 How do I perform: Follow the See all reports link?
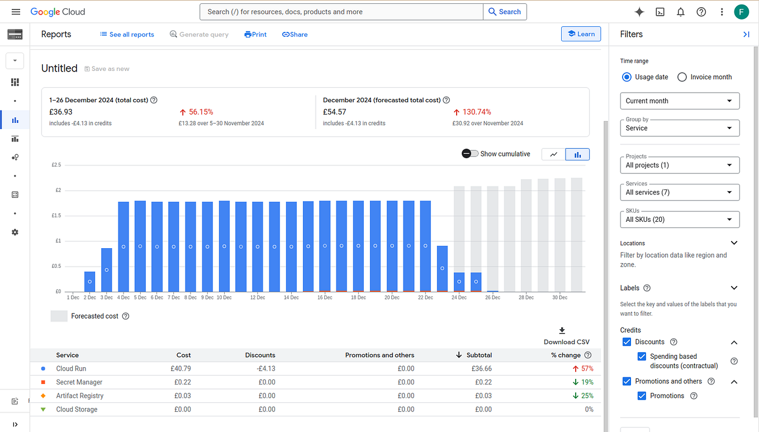pyautogui.click(x=127, y=34)
